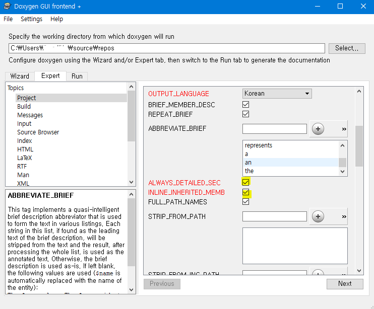Select LaTeX topic
The image size is (374, 309).
(x=24, y=158)
